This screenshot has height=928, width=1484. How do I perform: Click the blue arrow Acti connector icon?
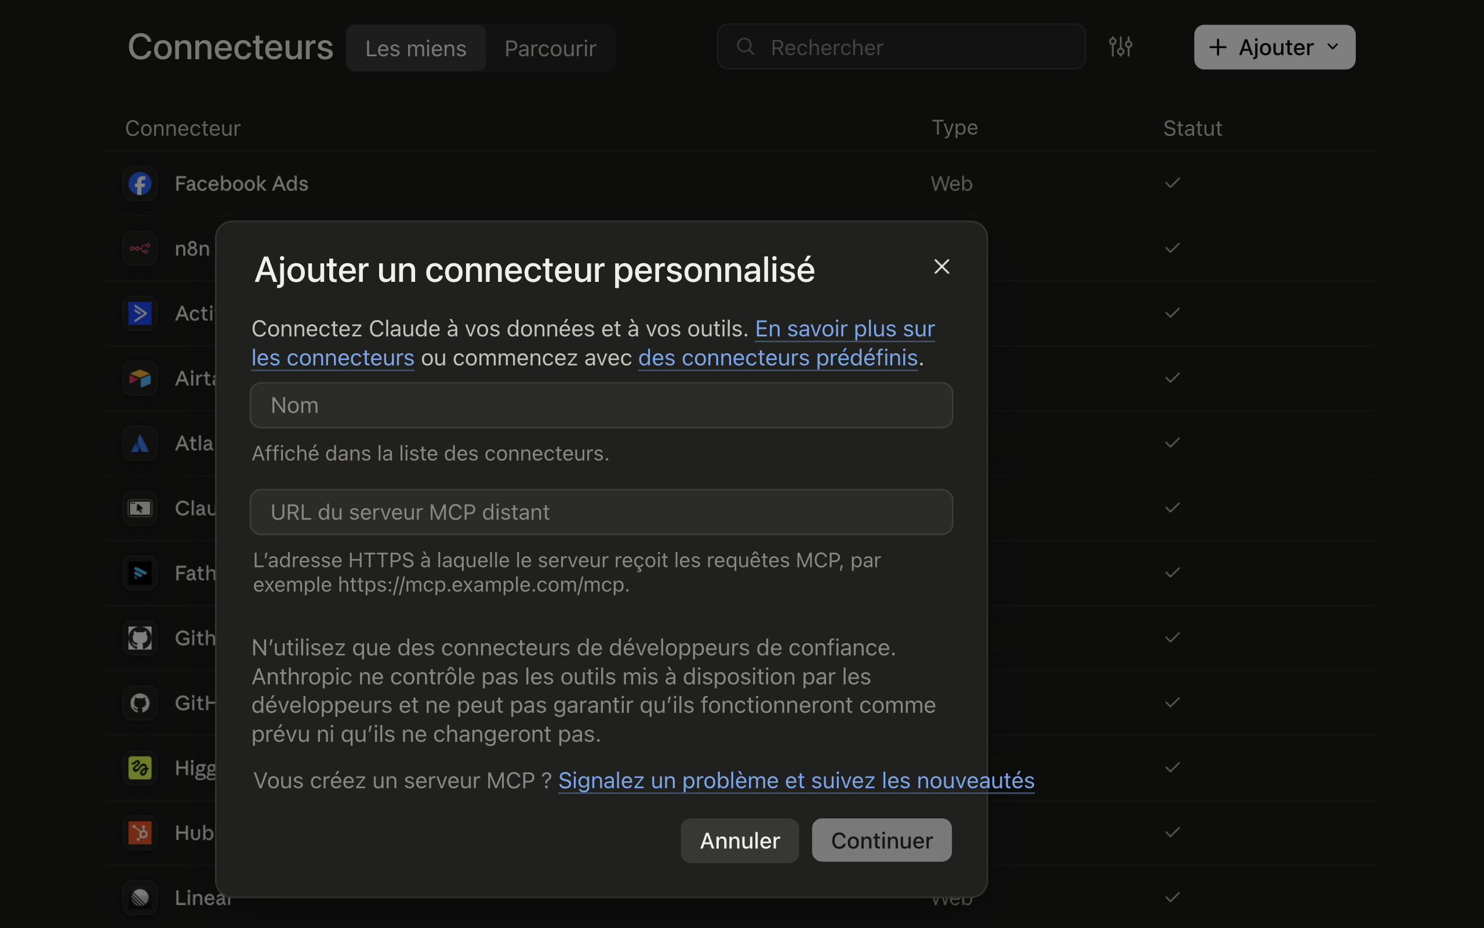[140, 314]
